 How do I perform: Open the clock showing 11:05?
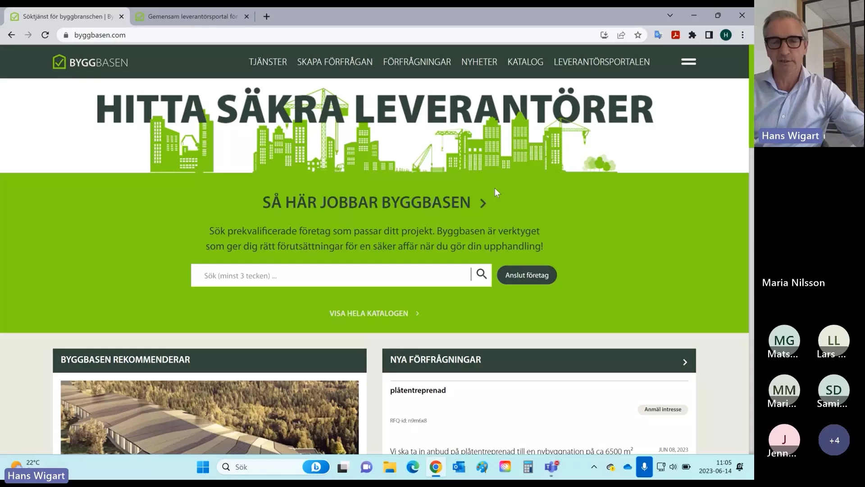point(715,467)
